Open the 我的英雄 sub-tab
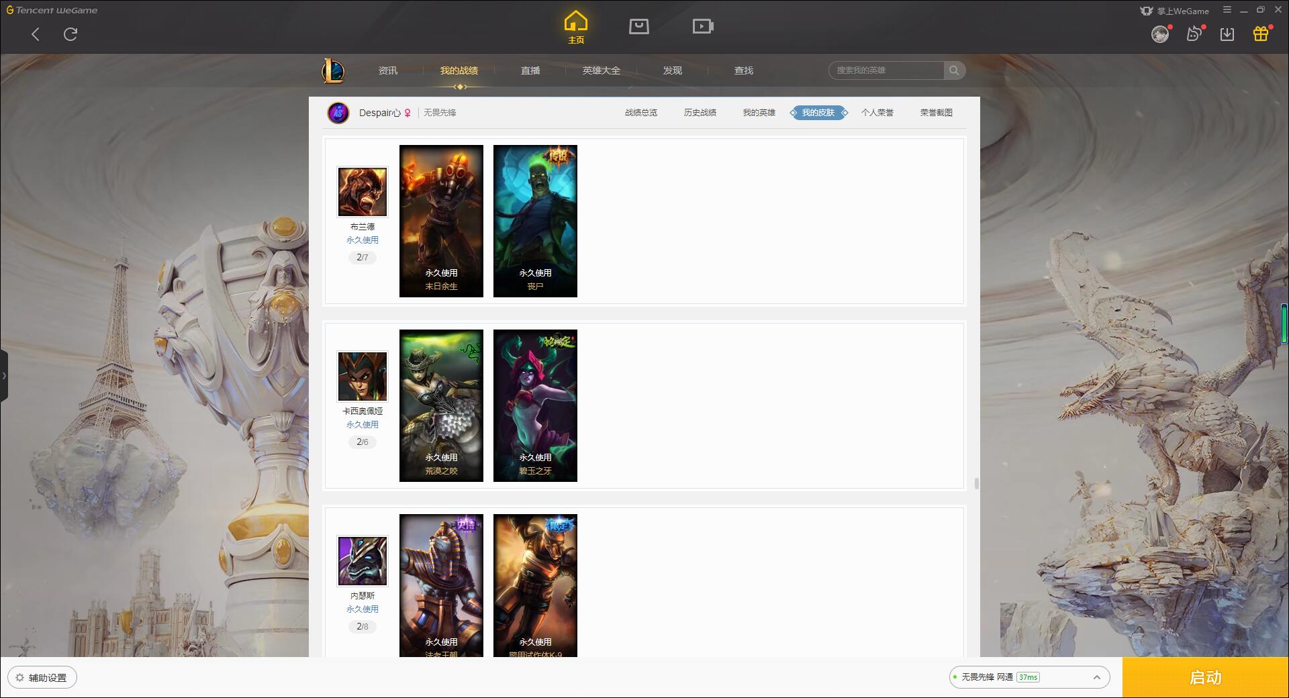1289x698 pixels. click(x=759, y=113)
